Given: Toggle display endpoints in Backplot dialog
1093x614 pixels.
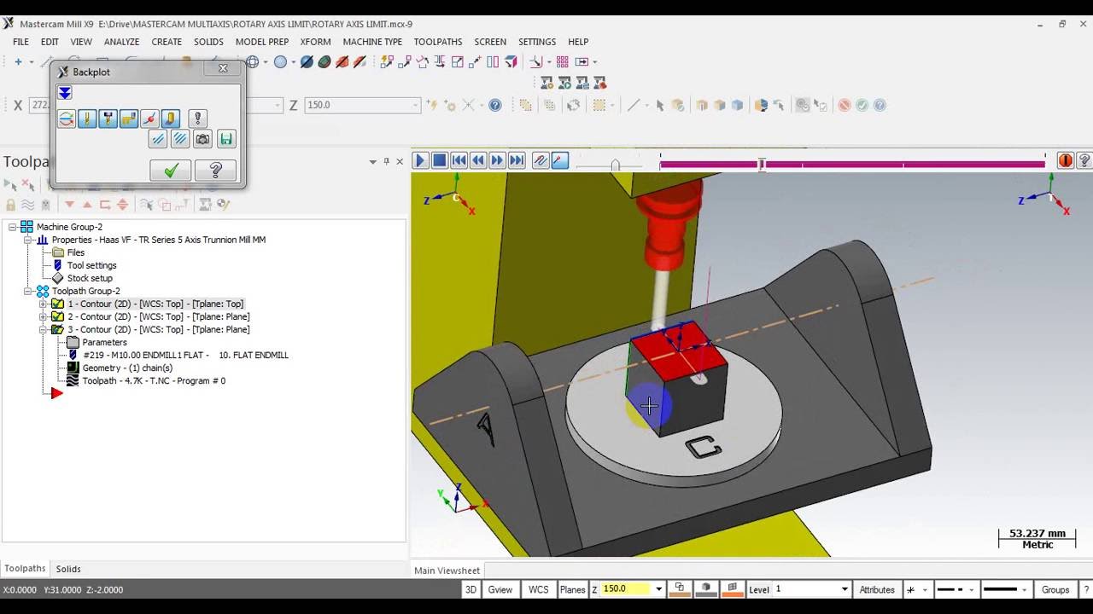Looking at the screenshot, I should click(x=149, y=119).
